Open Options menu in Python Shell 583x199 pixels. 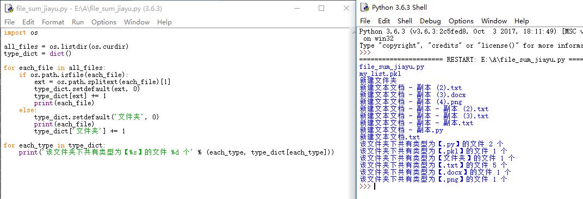(461, 21)
